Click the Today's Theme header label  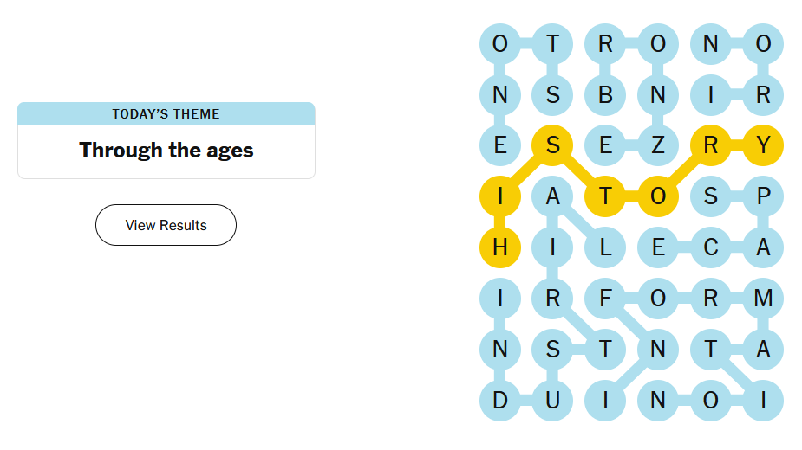pos(166,113)
